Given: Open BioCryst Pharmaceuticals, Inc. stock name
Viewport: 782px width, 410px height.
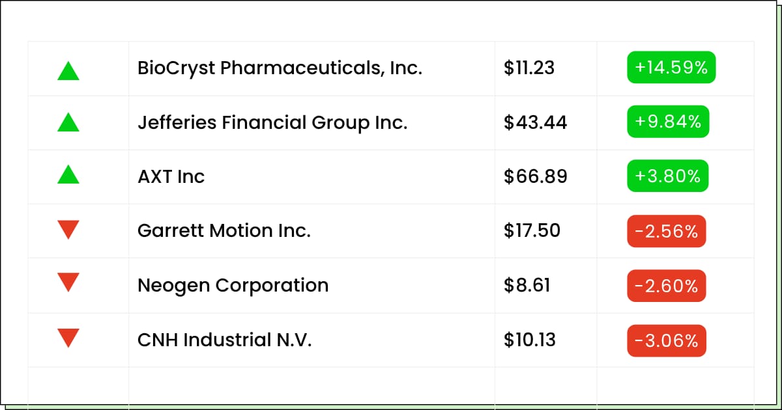Looking at the screenshot, I should 280,68.
